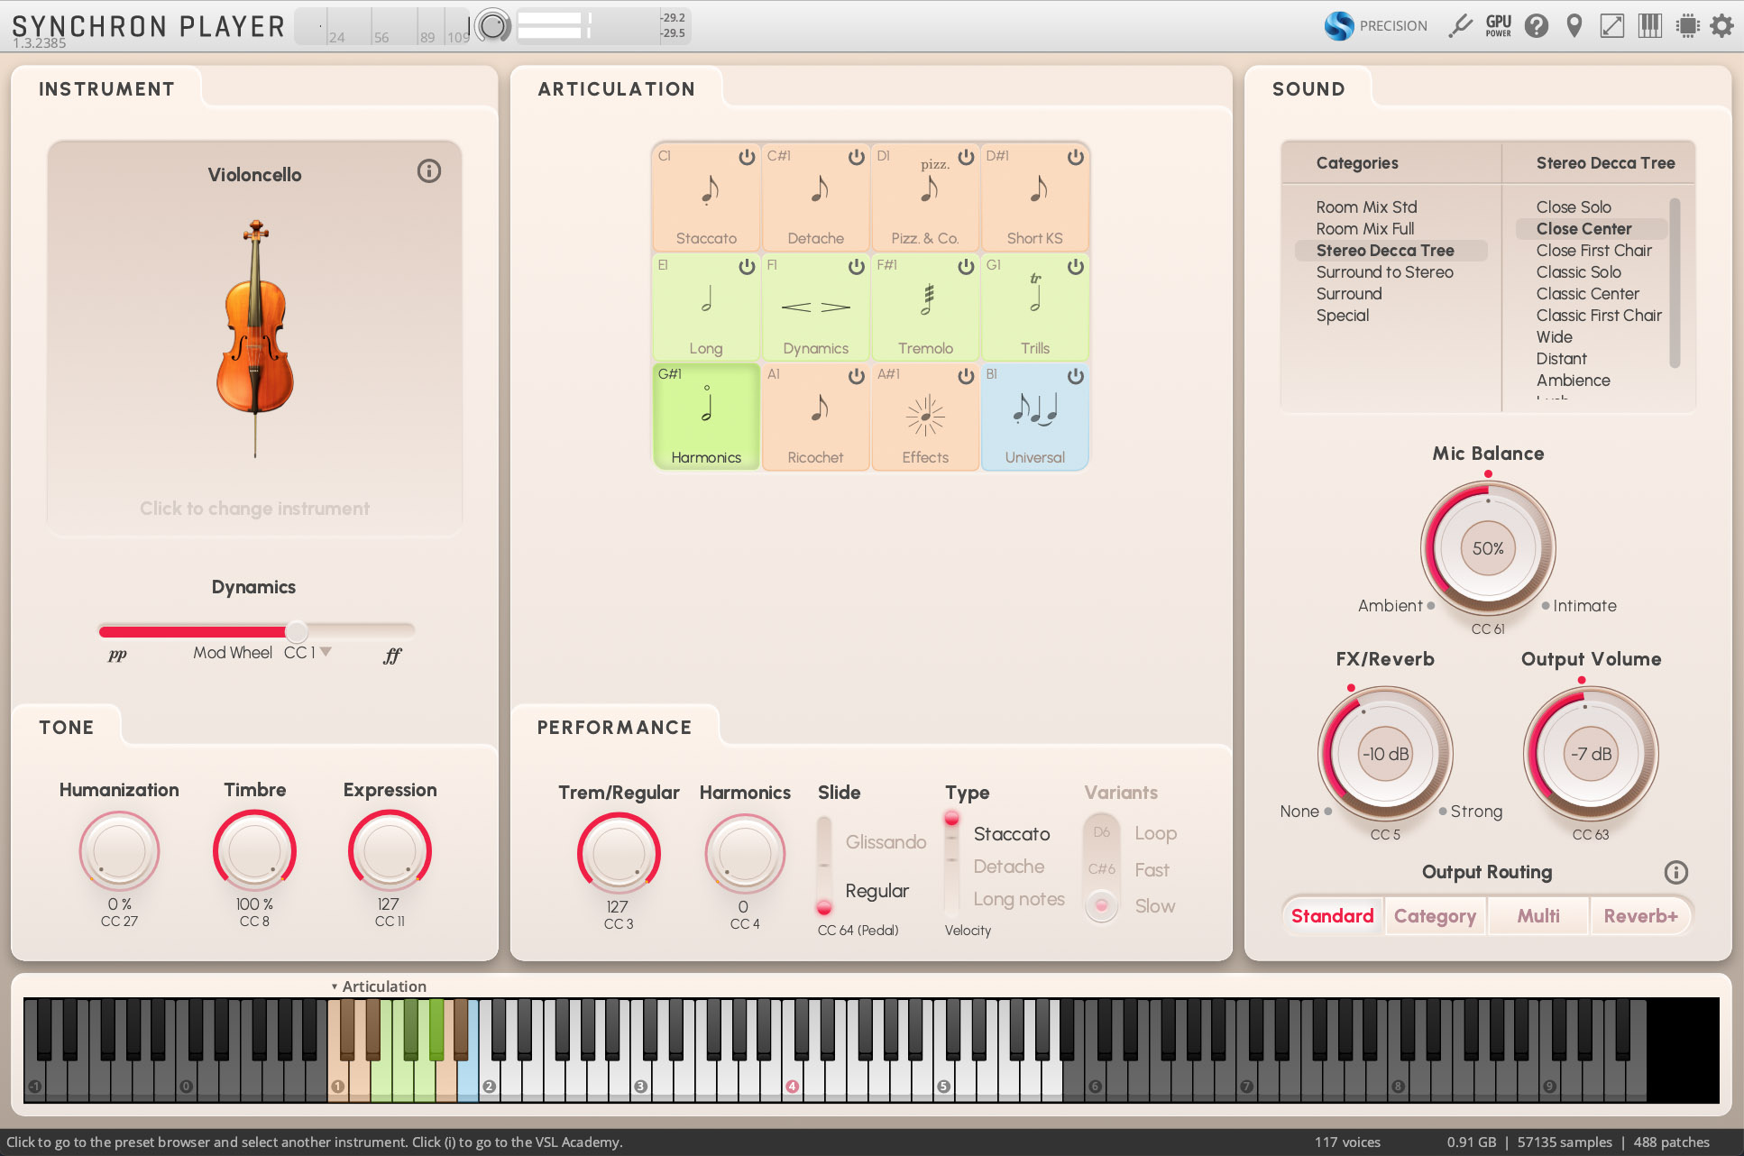Click the Output Routing info icon
1744x1156 pixels.
(x=1675, y=872)
